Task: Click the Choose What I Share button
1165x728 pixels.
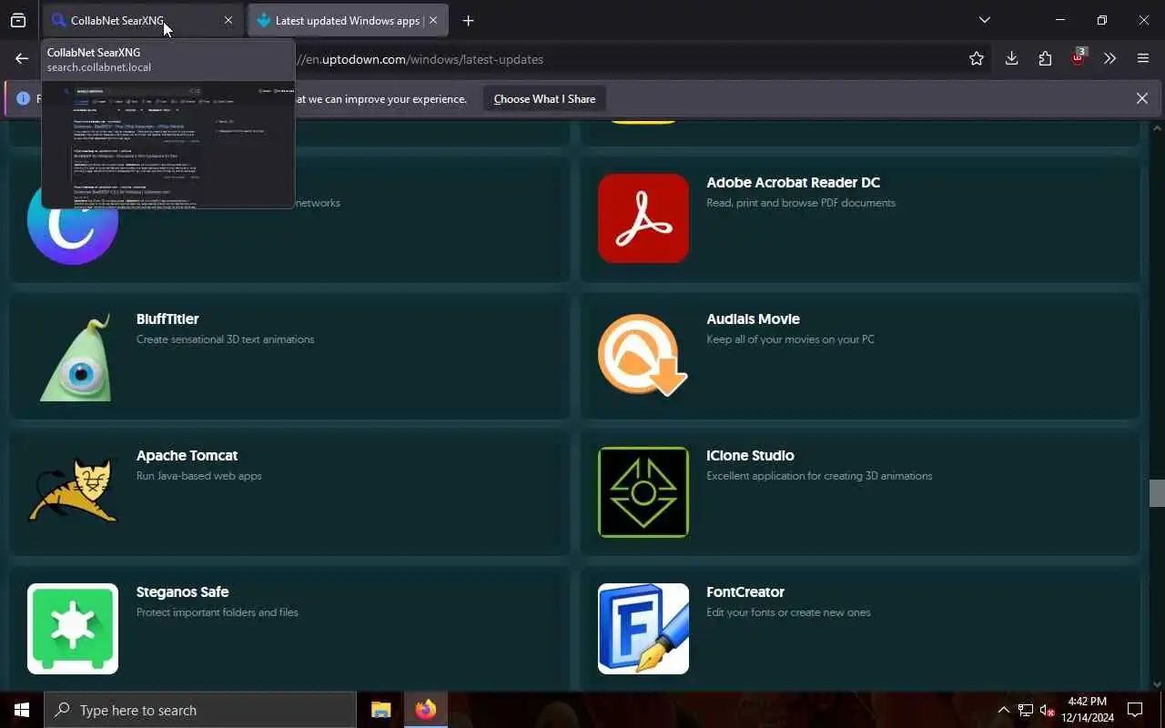Action: point(544,98)
